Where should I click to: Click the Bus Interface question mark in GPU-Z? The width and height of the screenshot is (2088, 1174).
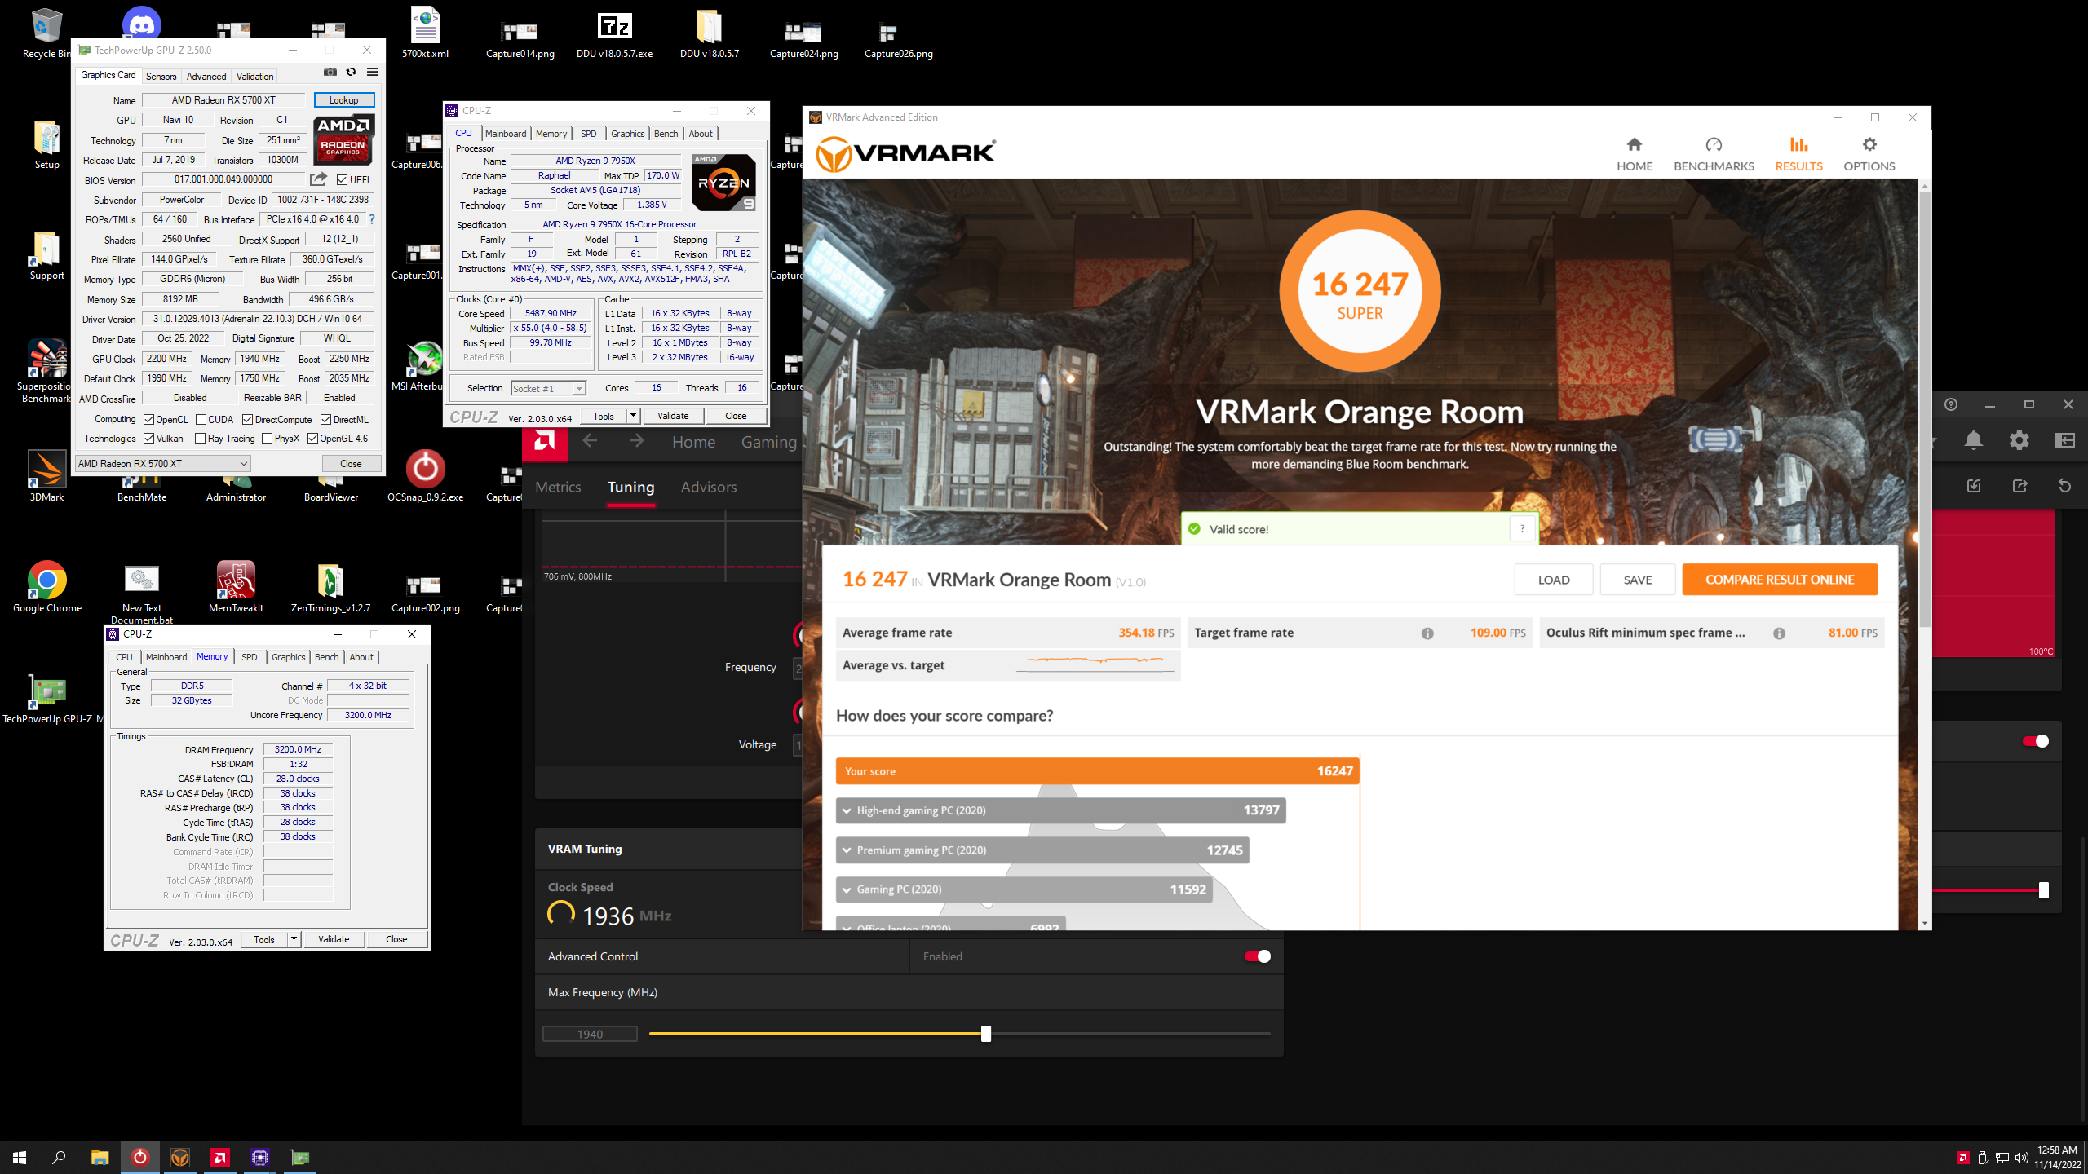click(x=372, y=219)
